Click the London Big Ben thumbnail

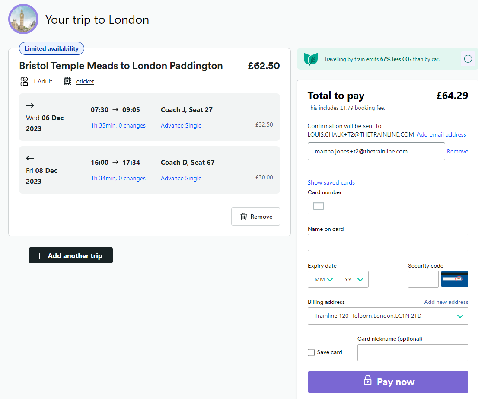23,19
